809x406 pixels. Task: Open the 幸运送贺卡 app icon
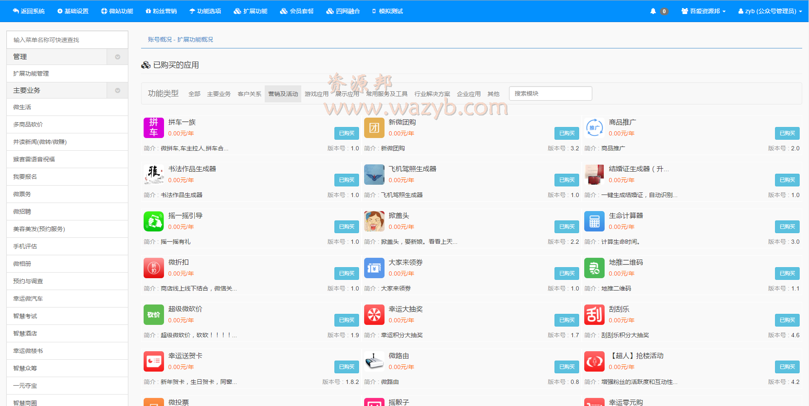coord(154,361)
